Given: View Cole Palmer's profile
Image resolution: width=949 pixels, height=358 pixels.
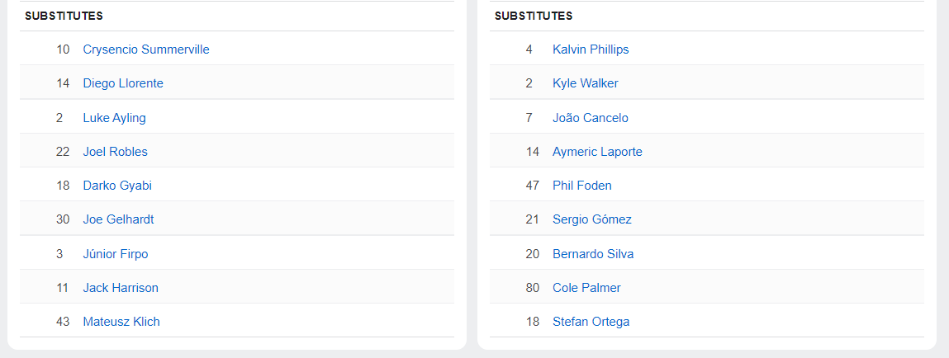Looking at the screenshot, I should 586,288.
